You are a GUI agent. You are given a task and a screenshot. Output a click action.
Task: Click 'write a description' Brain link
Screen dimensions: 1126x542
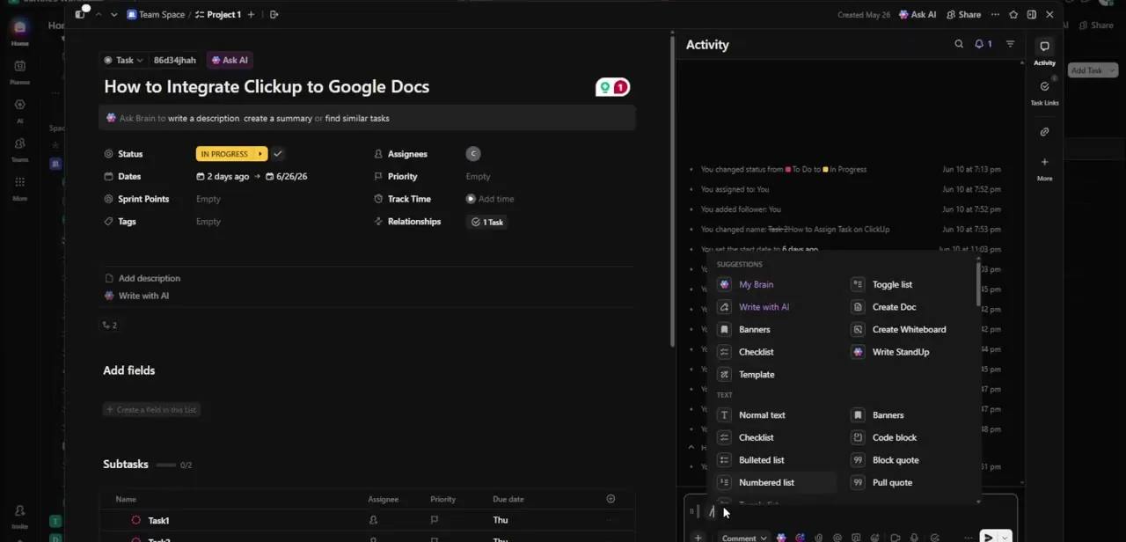tap(203, 118)
